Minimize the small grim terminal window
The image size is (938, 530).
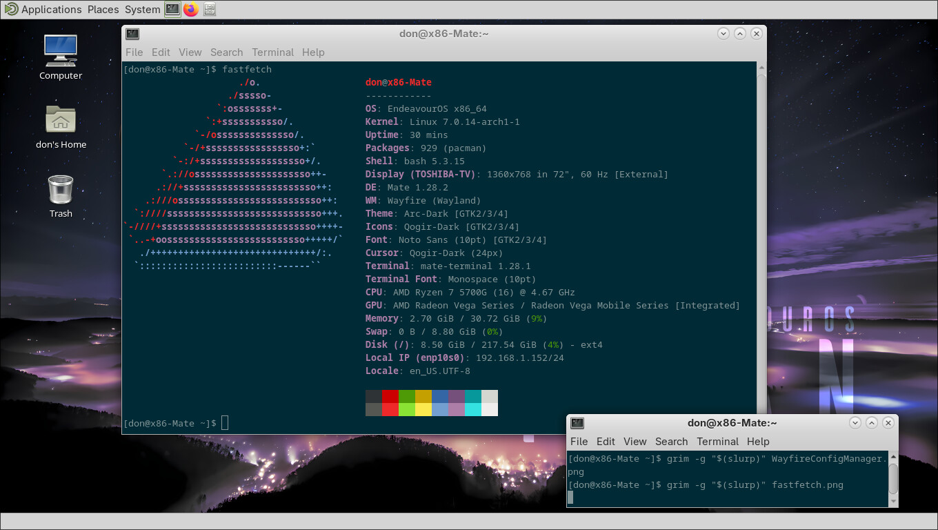tap(856, 422)
